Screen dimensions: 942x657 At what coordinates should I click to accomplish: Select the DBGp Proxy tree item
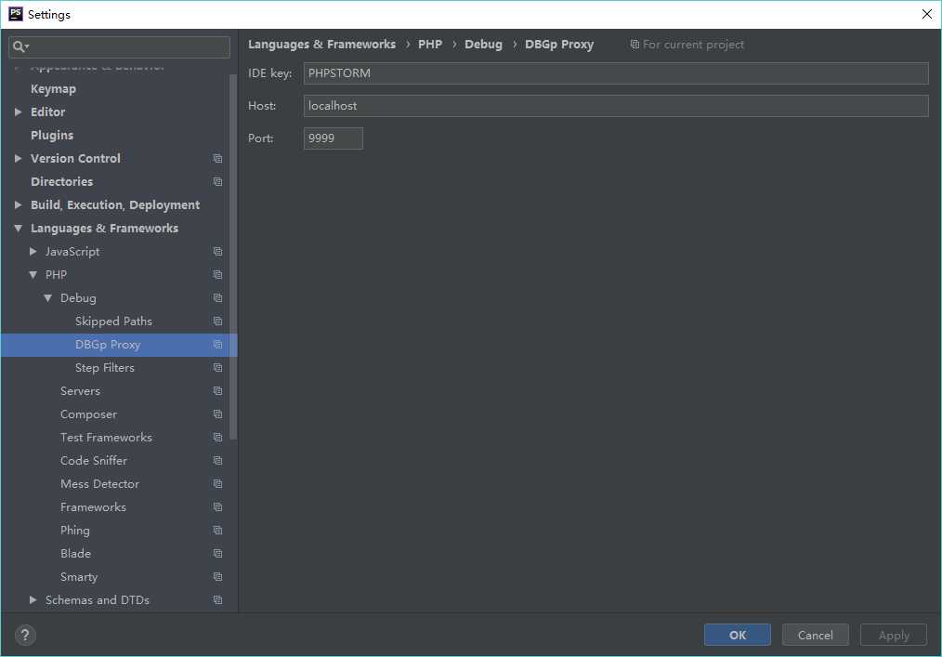point(119,345)
